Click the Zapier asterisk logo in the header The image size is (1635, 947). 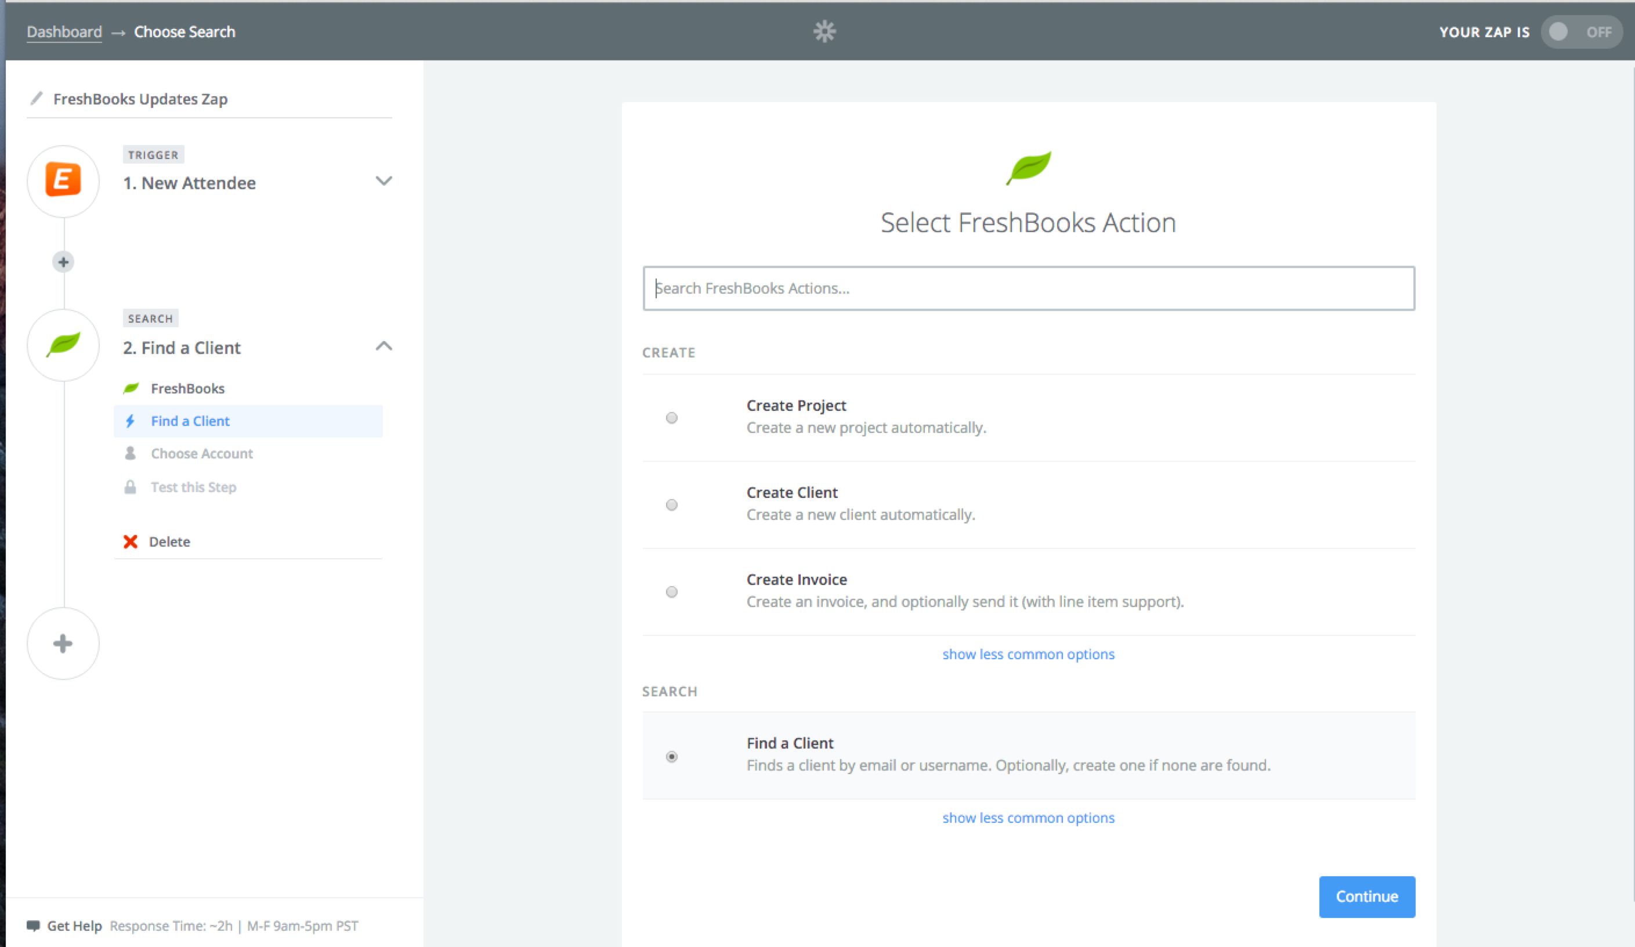tap(824, 31)
